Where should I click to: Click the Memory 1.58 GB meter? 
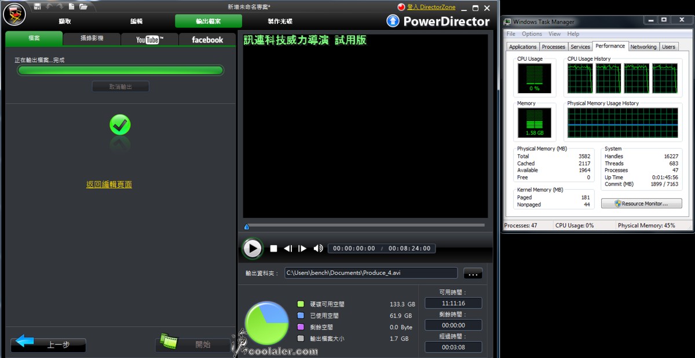tap(535, 123)
